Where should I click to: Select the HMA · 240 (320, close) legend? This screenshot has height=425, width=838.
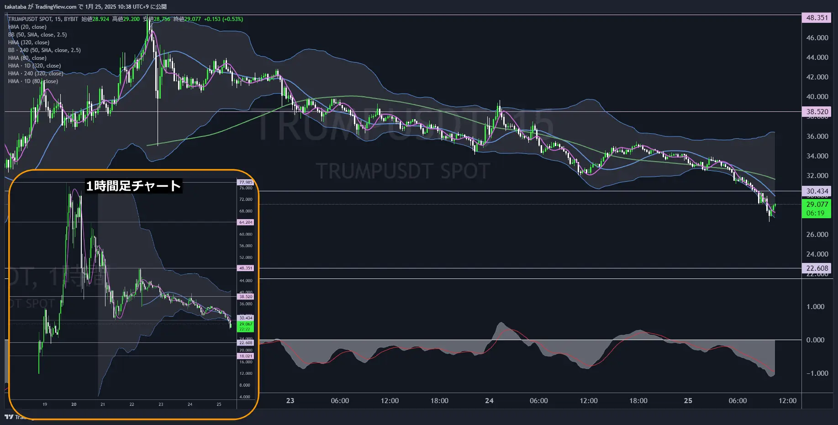pos(36,73)
